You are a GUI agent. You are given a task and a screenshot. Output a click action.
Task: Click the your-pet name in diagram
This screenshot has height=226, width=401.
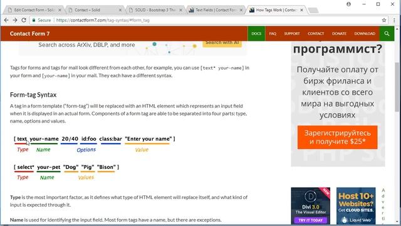coord(49,167)
